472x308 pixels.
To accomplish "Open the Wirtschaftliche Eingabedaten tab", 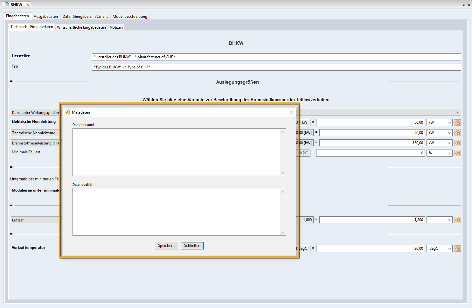I will pos(81,27).
